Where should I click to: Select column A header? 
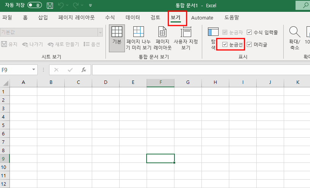click(23, 82)
